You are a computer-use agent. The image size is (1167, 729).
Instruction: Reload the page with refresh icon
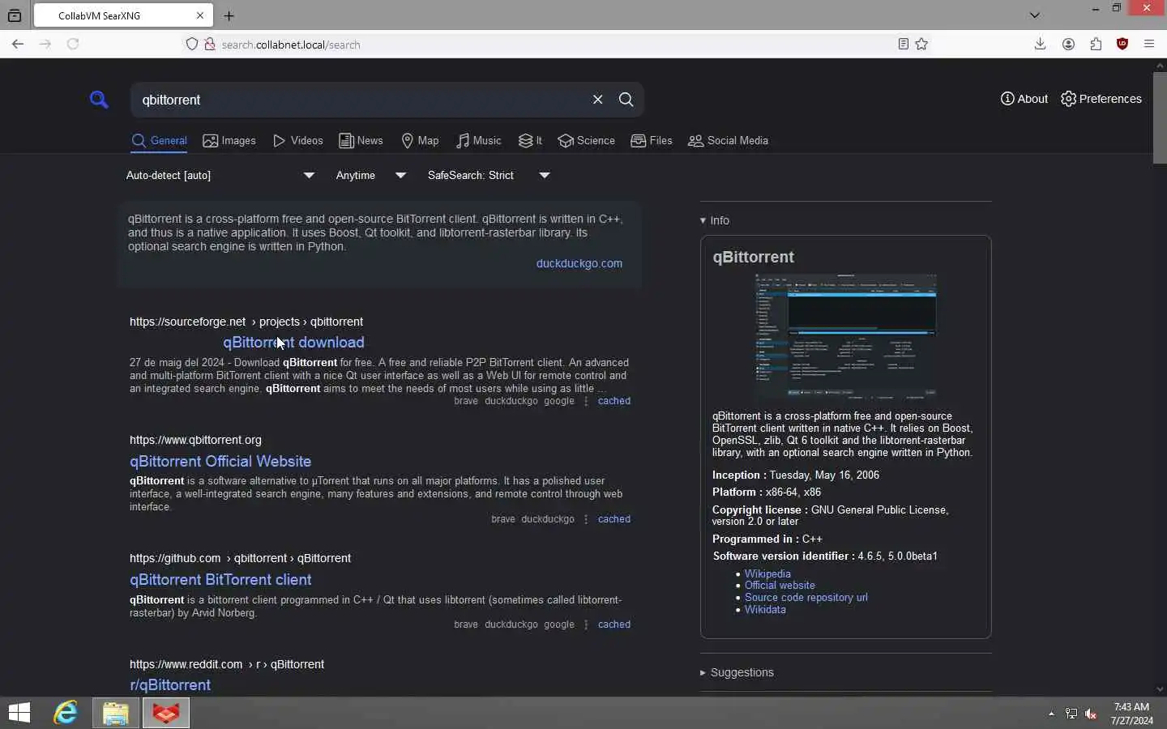pos(73,45)
